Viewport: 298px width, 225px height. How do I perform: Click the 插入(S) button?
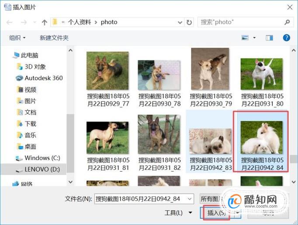click(217, 213)
